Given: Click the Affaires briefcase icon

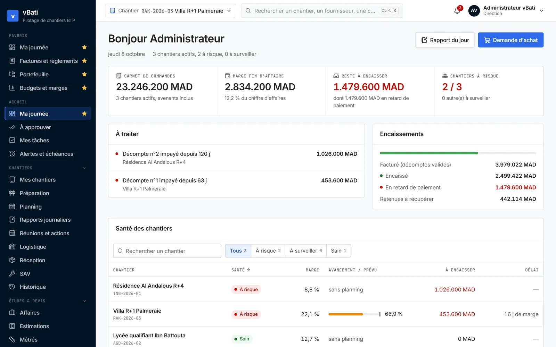Looking at the screenshot, I should pos(12,313).
